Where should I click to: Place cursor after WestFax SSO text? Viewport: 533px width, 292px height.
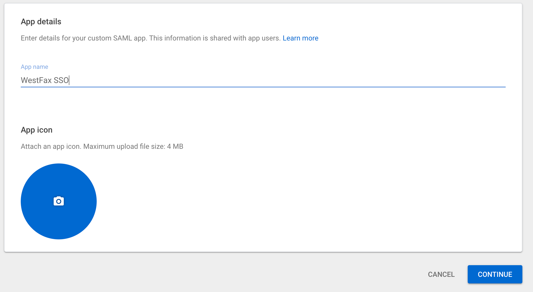pyautogui.click(x=70, y=80)
